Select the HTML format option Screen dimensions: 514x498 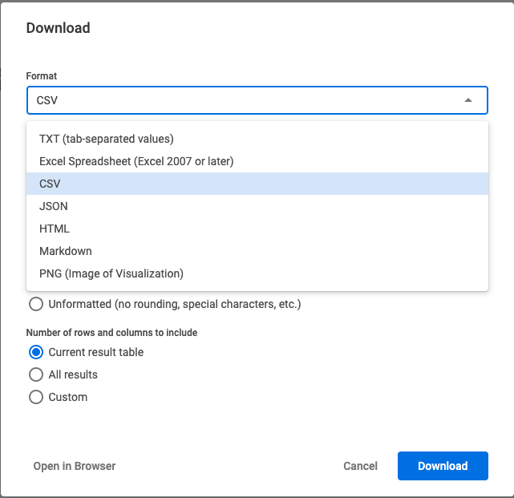(257, 229)
